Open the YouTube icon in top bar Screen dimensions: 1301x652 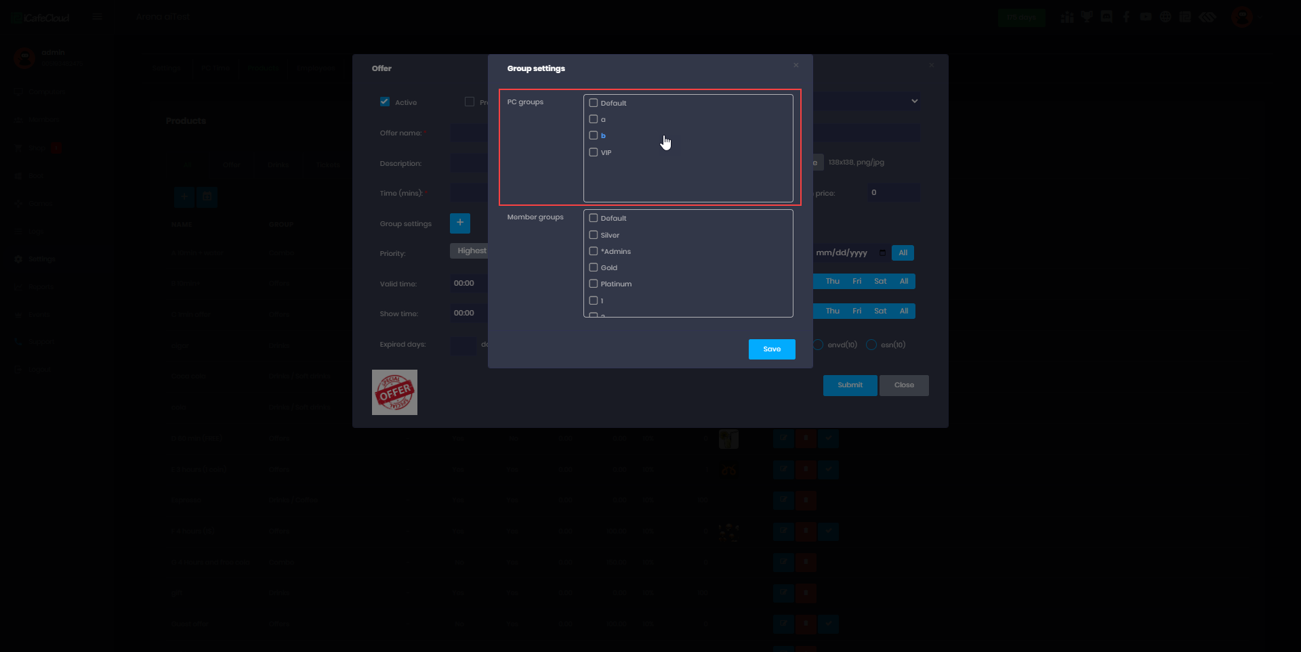click(x=1146, y=17)
